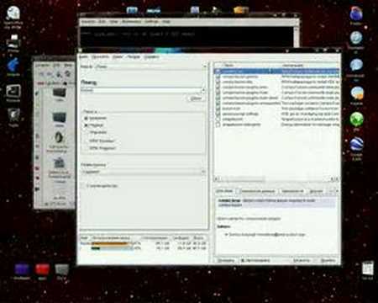Open the blue speech-bubble desktop icon
Image resolution: width=378 pixels, height=303 pixels.
point(356,66)
